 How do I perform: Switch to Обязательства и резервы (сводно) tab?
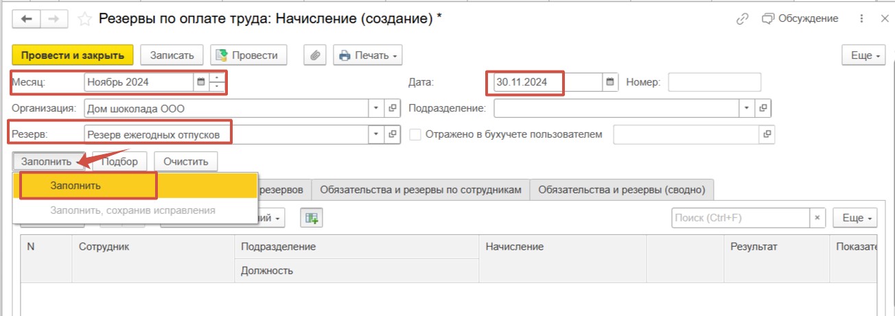tap(623, 189)
